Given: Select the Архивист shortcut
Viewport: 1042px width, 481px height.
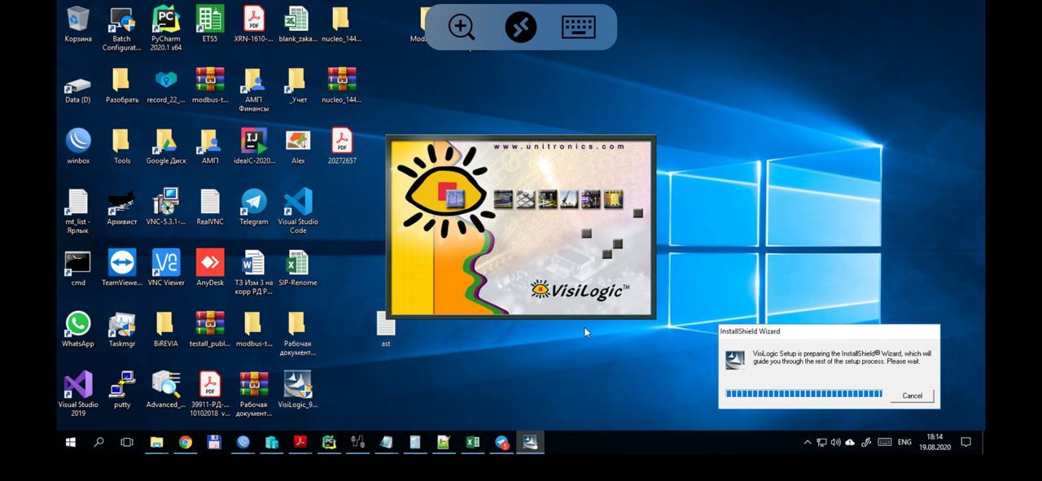Looking at the screenshot, I should pos(121,207).
